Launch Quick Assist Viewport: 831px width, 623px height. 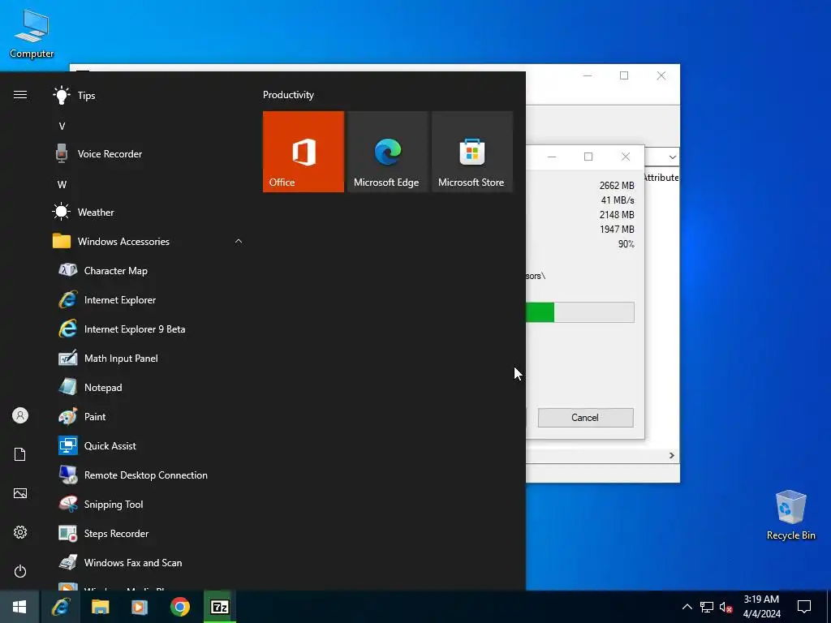149,446
